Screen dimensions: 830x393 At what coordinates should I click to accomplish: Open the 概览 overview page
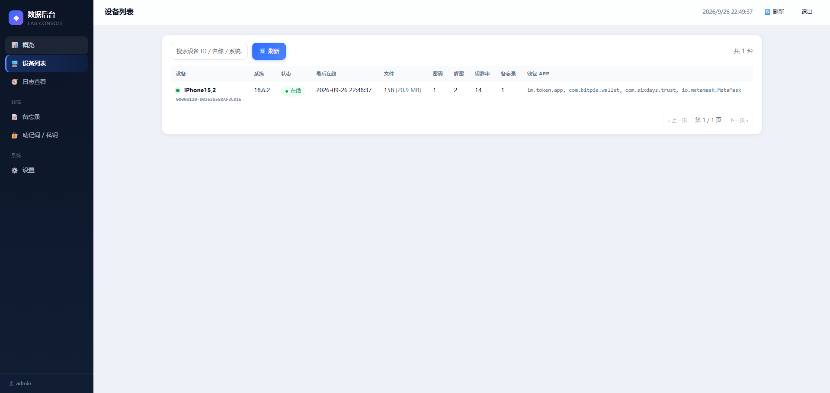coord(47,45)
